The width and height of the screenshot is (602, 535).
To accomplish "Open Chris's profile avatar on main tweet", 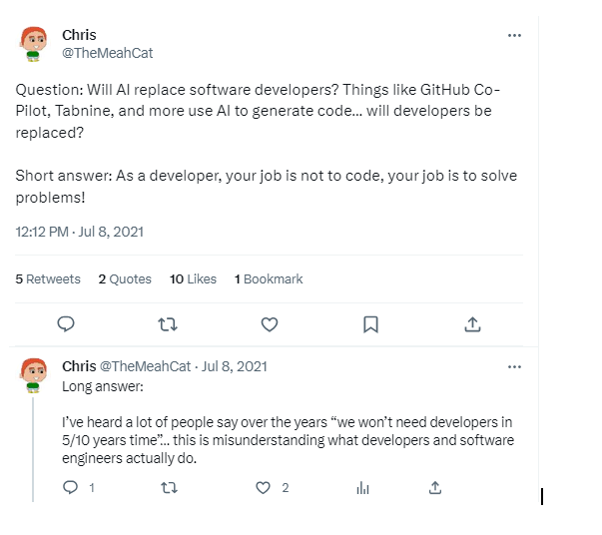I will click(35, 44).
